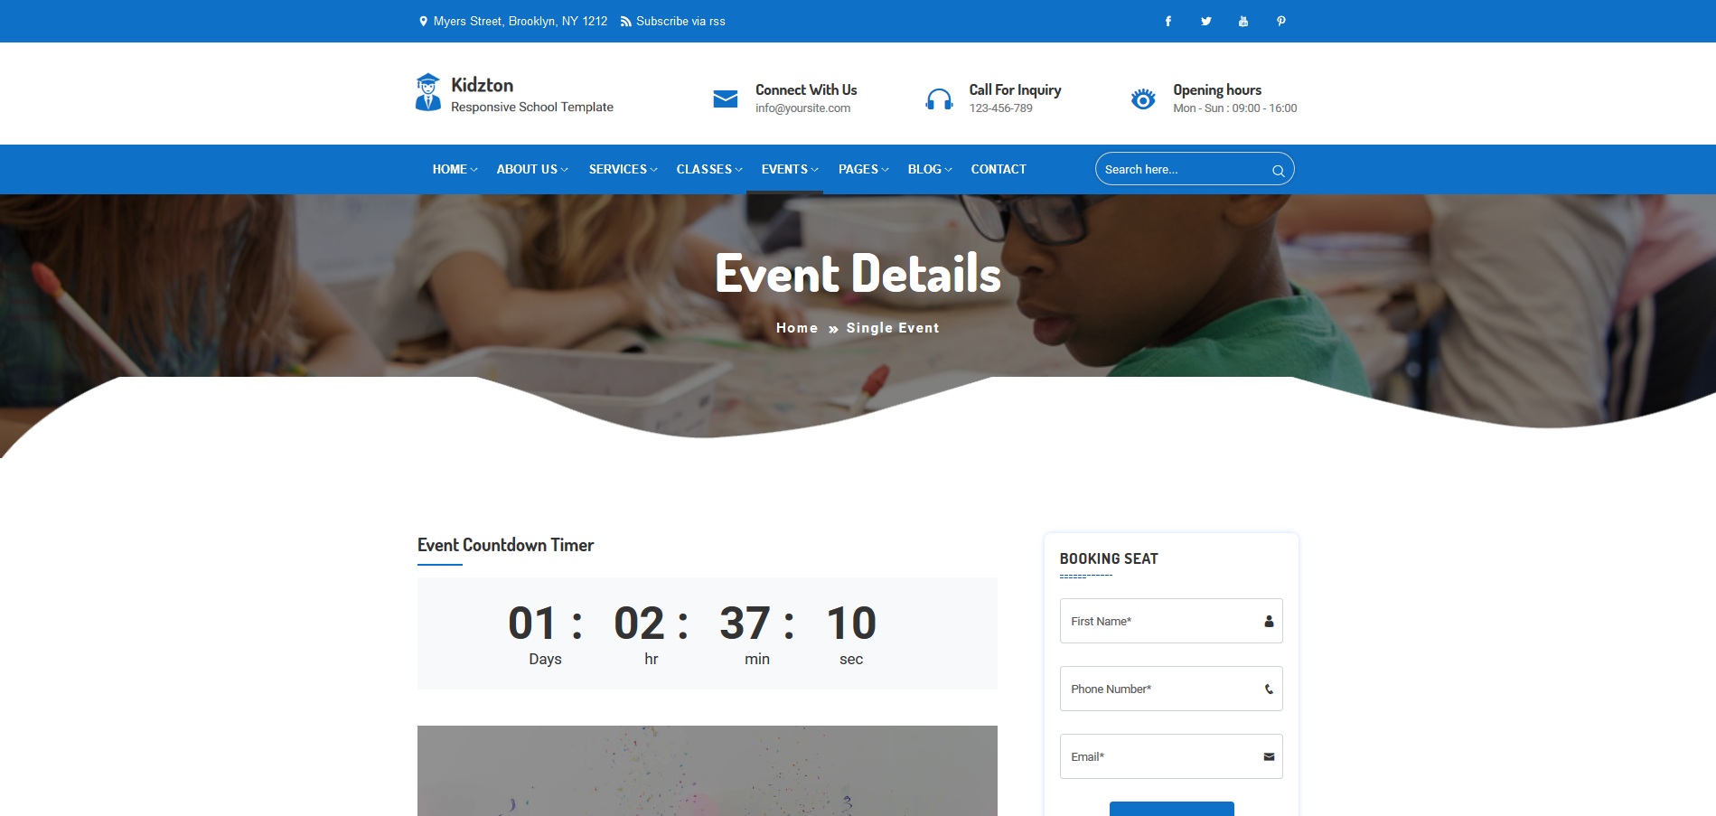Click the headphones icon beside Call For Inquiry
The width and height of the screenshot is (1716, 816).
click(x=939, y=99)
